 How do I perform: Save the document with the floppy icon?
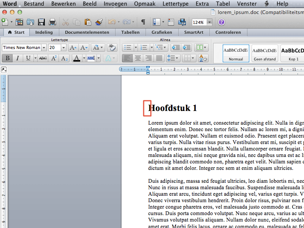41,22
